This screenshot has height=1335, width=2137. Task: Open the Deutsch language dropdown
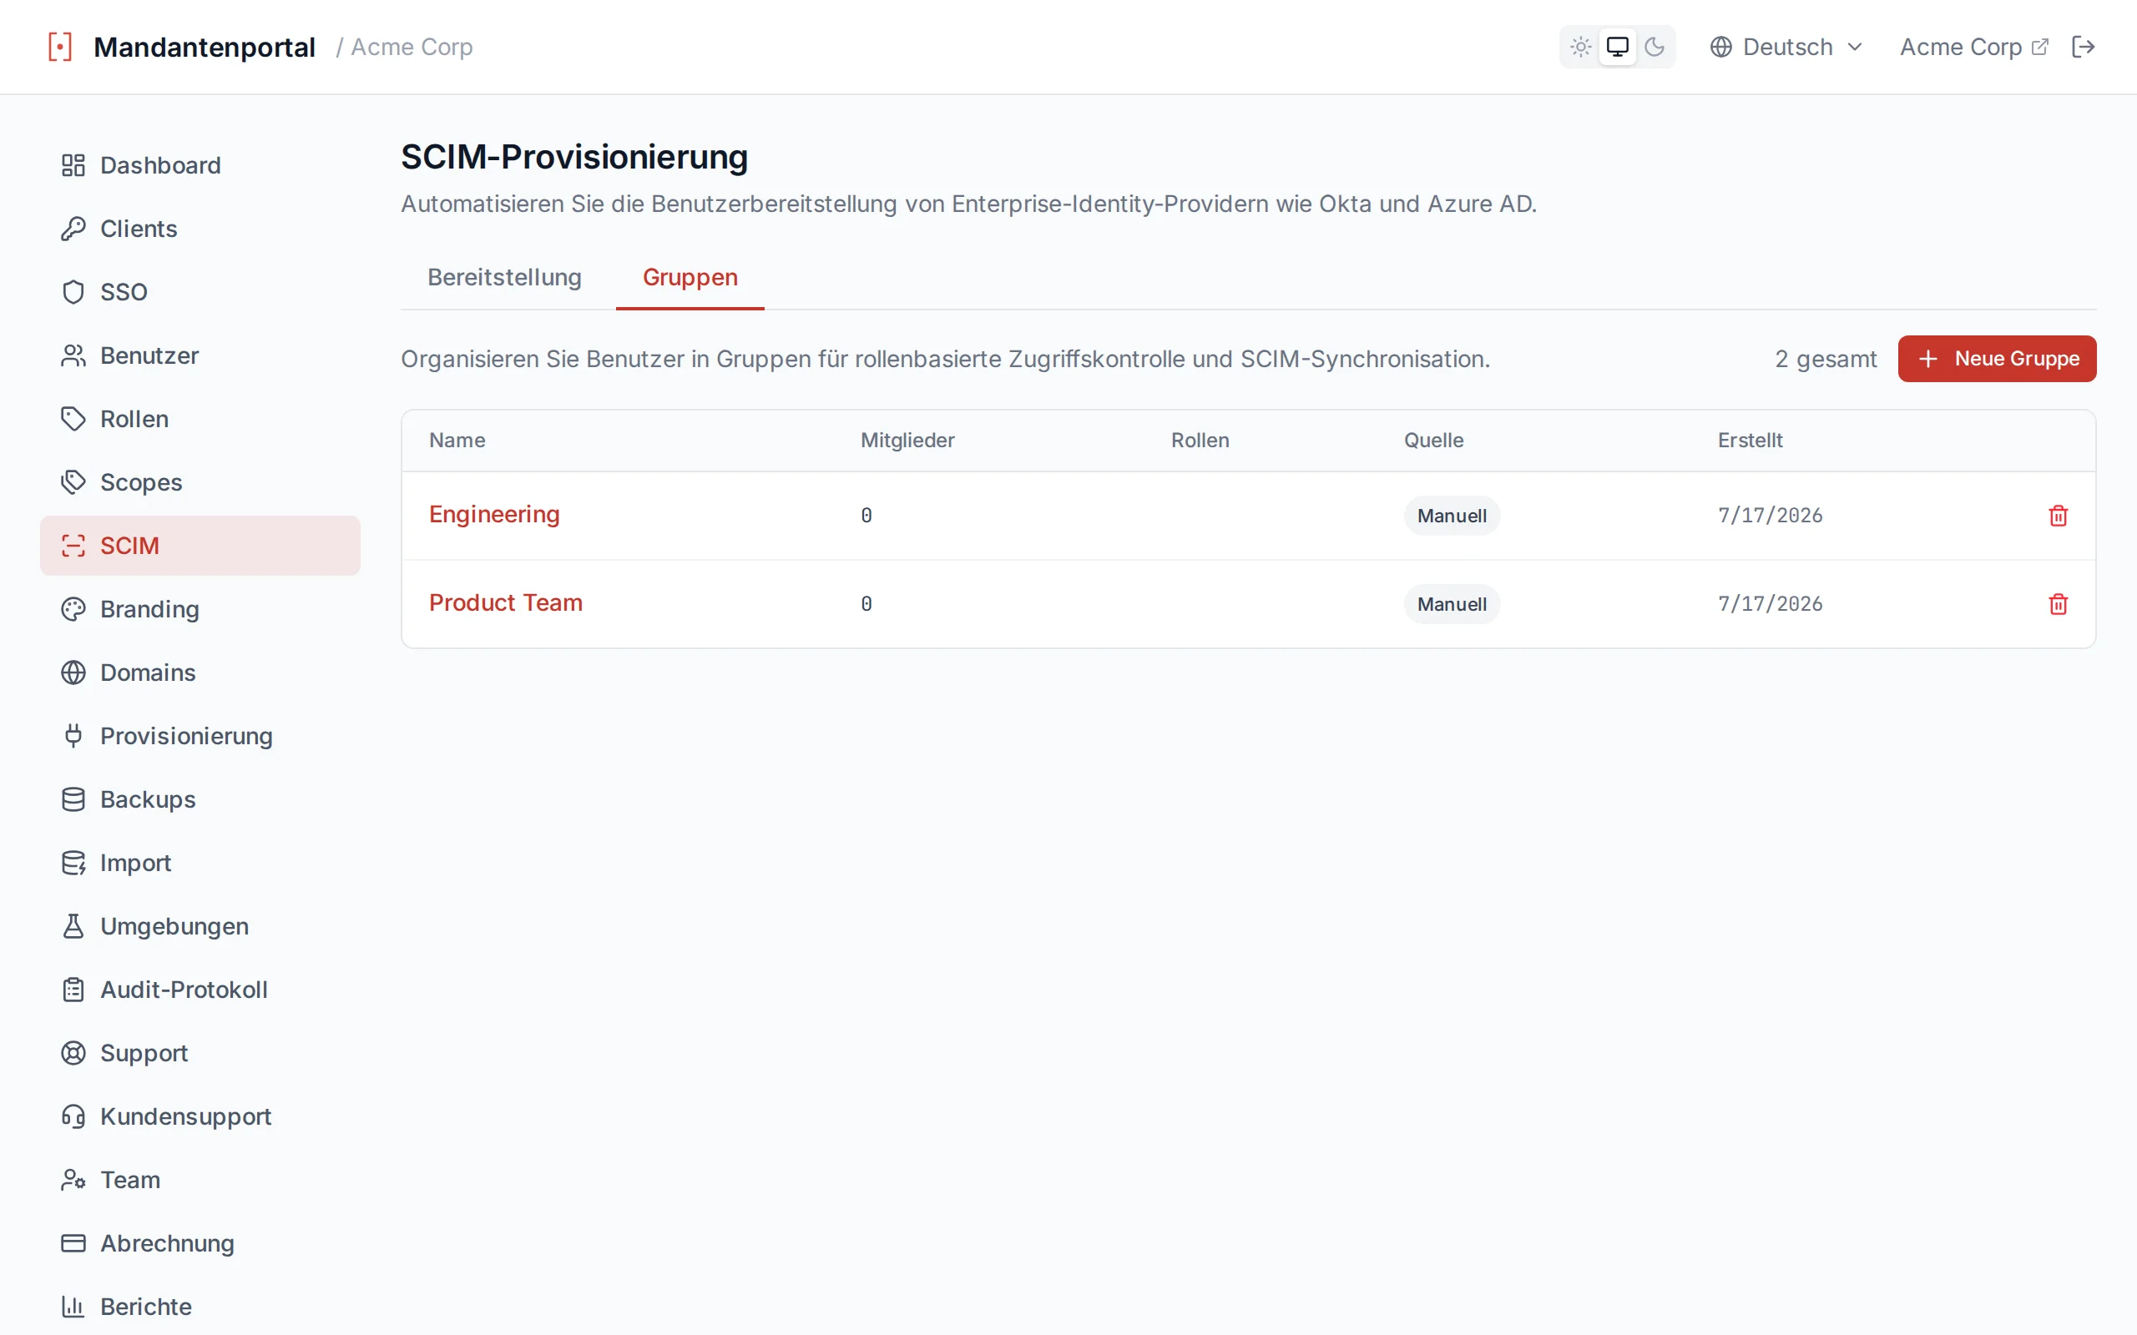coord(1786,47)
